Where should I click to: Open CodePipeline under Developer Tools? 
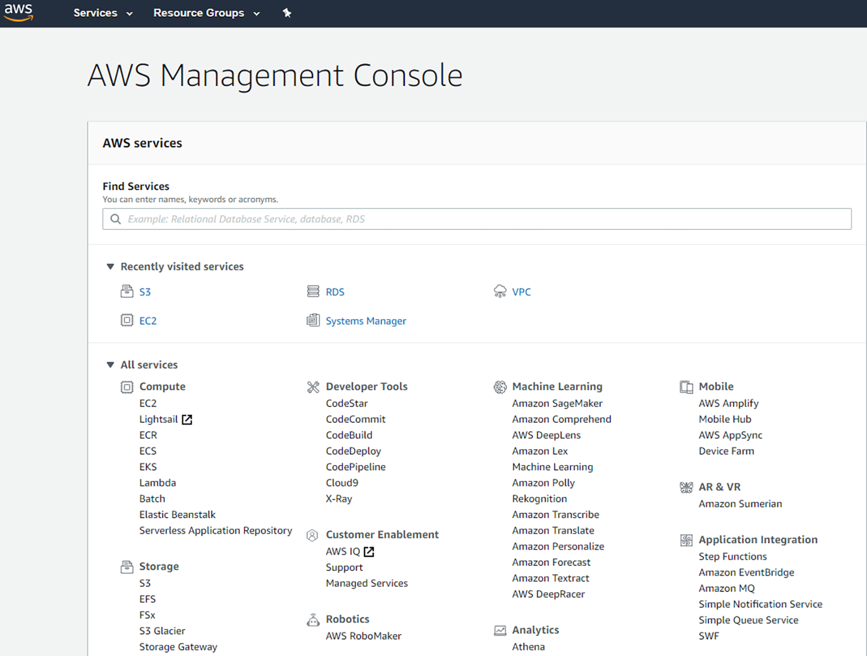355,467
